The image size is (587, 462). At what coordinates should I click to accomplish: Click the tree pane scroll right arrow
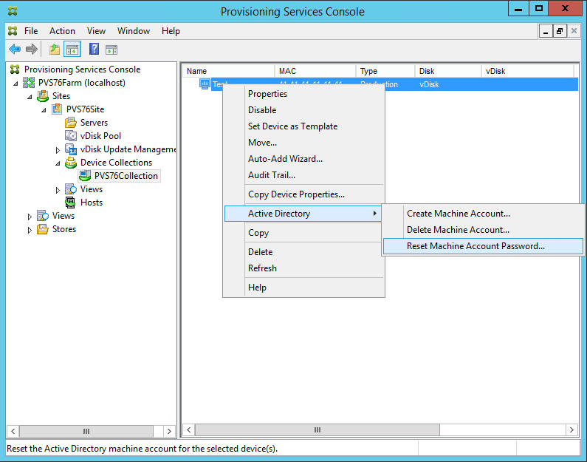pos(169,431)
